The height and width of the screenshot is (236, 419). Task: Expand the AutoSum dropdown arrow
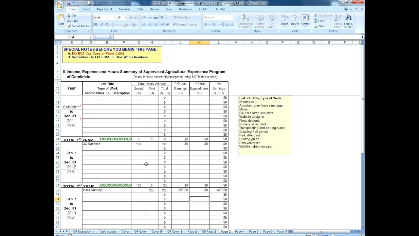click(x=331, y=15)
